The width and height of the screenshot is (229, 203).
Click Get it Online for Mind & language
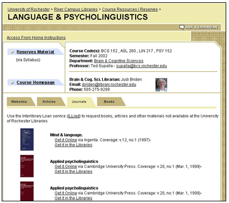click(x=66, y=140)
